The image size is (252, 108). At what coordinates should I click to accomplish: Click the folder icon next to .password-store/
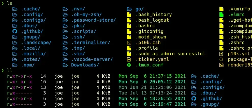click(x=65, y=20)
